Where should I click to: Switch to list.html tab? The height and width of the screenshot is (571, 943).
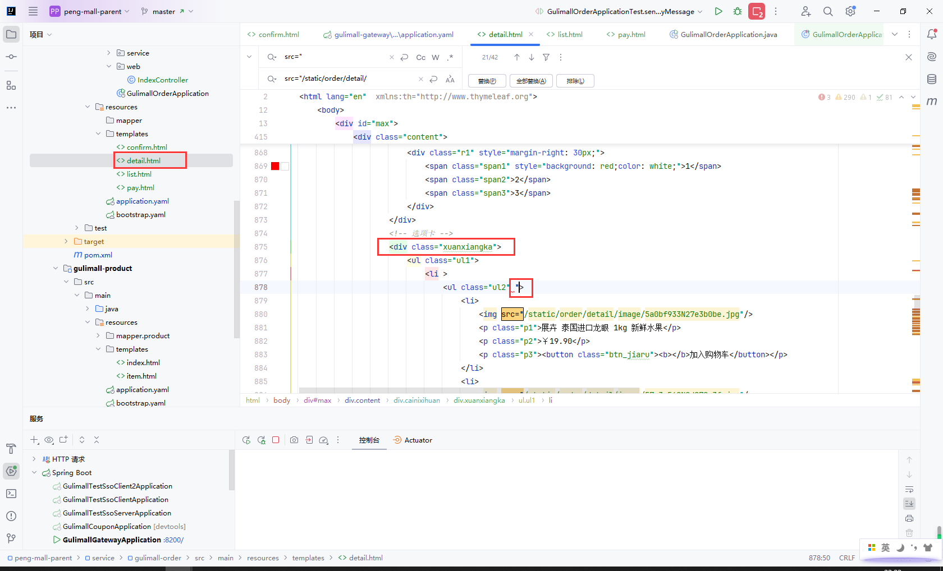[x=565, y=34]
